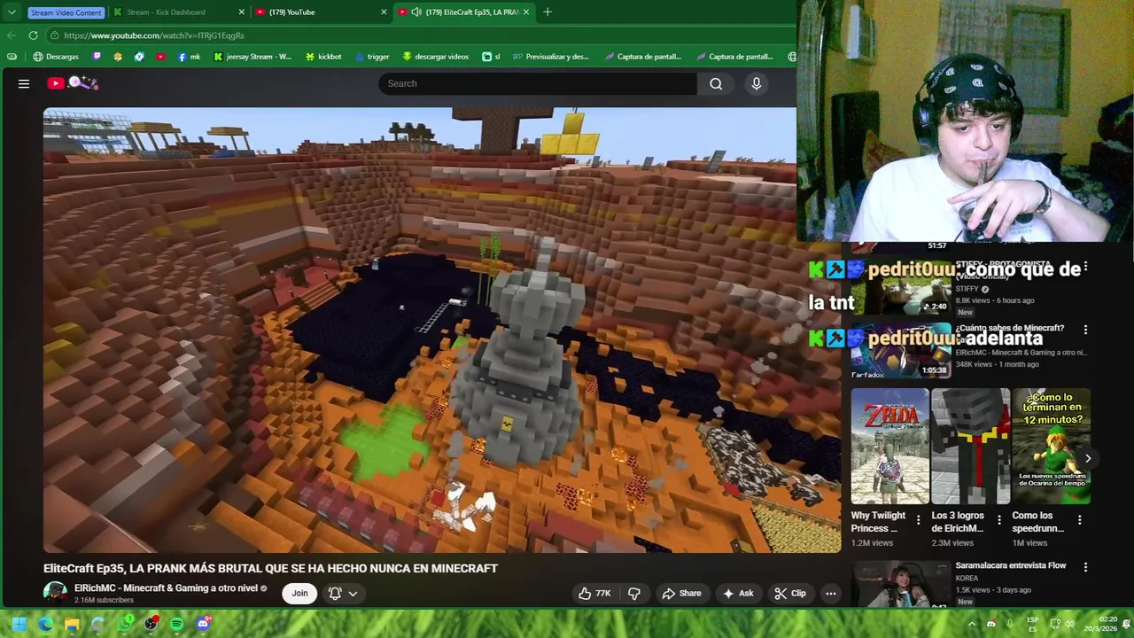Screen dimensions: 1134x638
Task: Open the Why Twilight Princess Zelda short
Action: (x=889, y=446)
